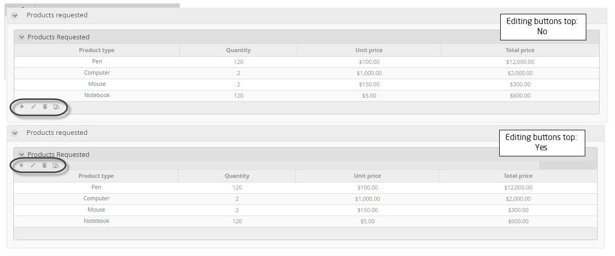Sort second table by Unit price header
The image size is (615, 256).
[x=367, y=176]
